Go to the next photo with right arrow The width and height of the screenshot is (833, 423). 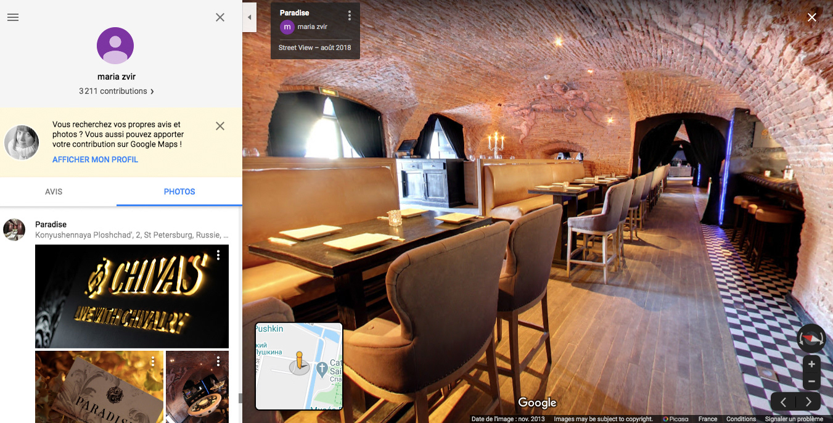[808, 402]
